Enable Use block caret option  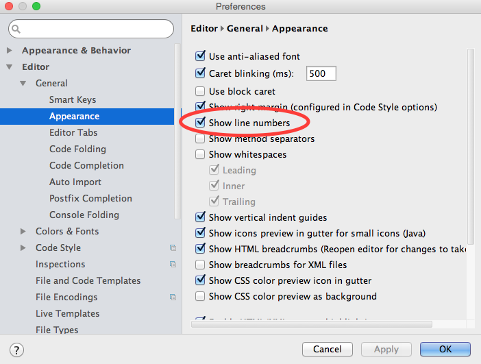pos(200,91)
